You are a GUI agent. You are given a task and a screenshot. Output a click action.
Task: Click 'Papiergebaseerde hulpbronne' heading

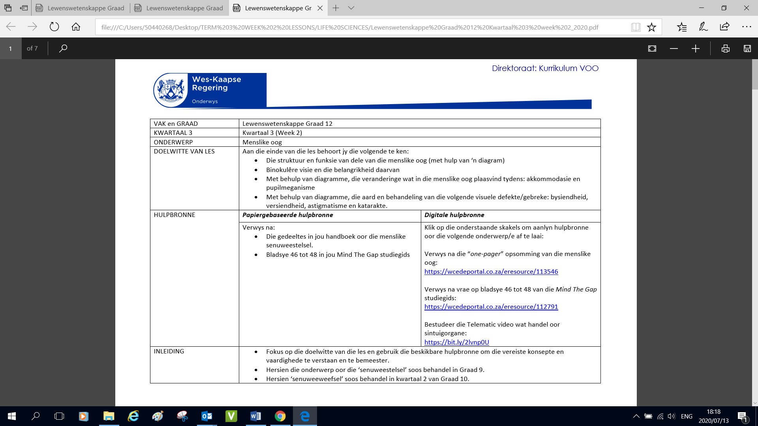coord(287,215)
